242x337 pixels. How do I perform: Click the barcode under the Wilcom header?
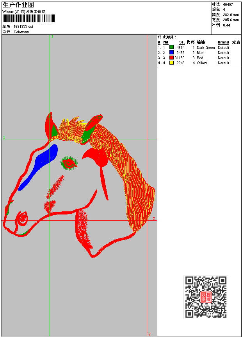29,18
